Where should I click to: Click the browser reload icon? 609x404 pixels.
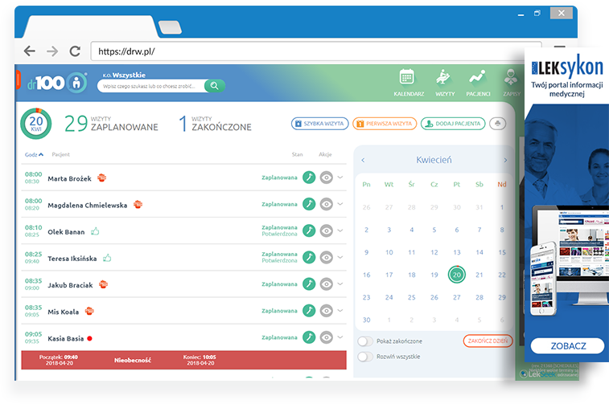pyautogui.click(x=75, y=51)
